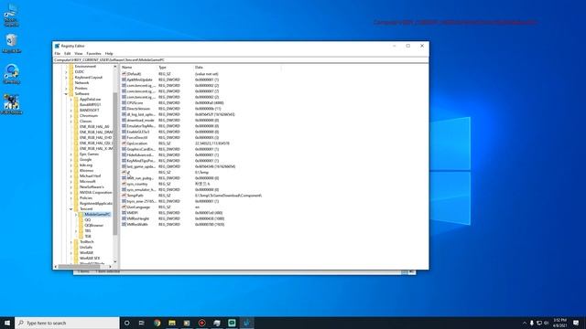The image size is (586, 329).
Task: Show hidden system tray icons
Action: pos(524,323)
